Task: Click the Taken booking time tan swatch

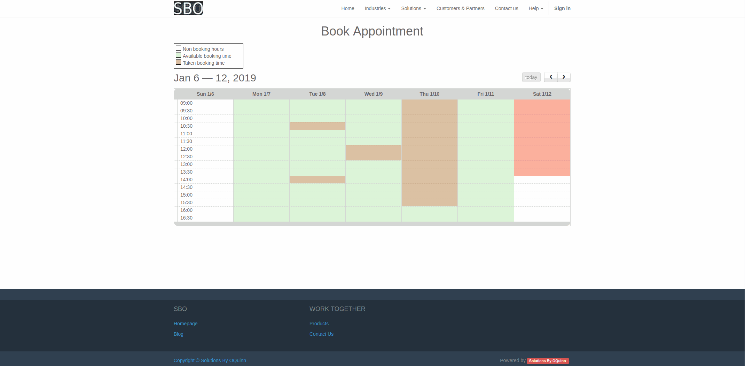Action: pos(178,62)
